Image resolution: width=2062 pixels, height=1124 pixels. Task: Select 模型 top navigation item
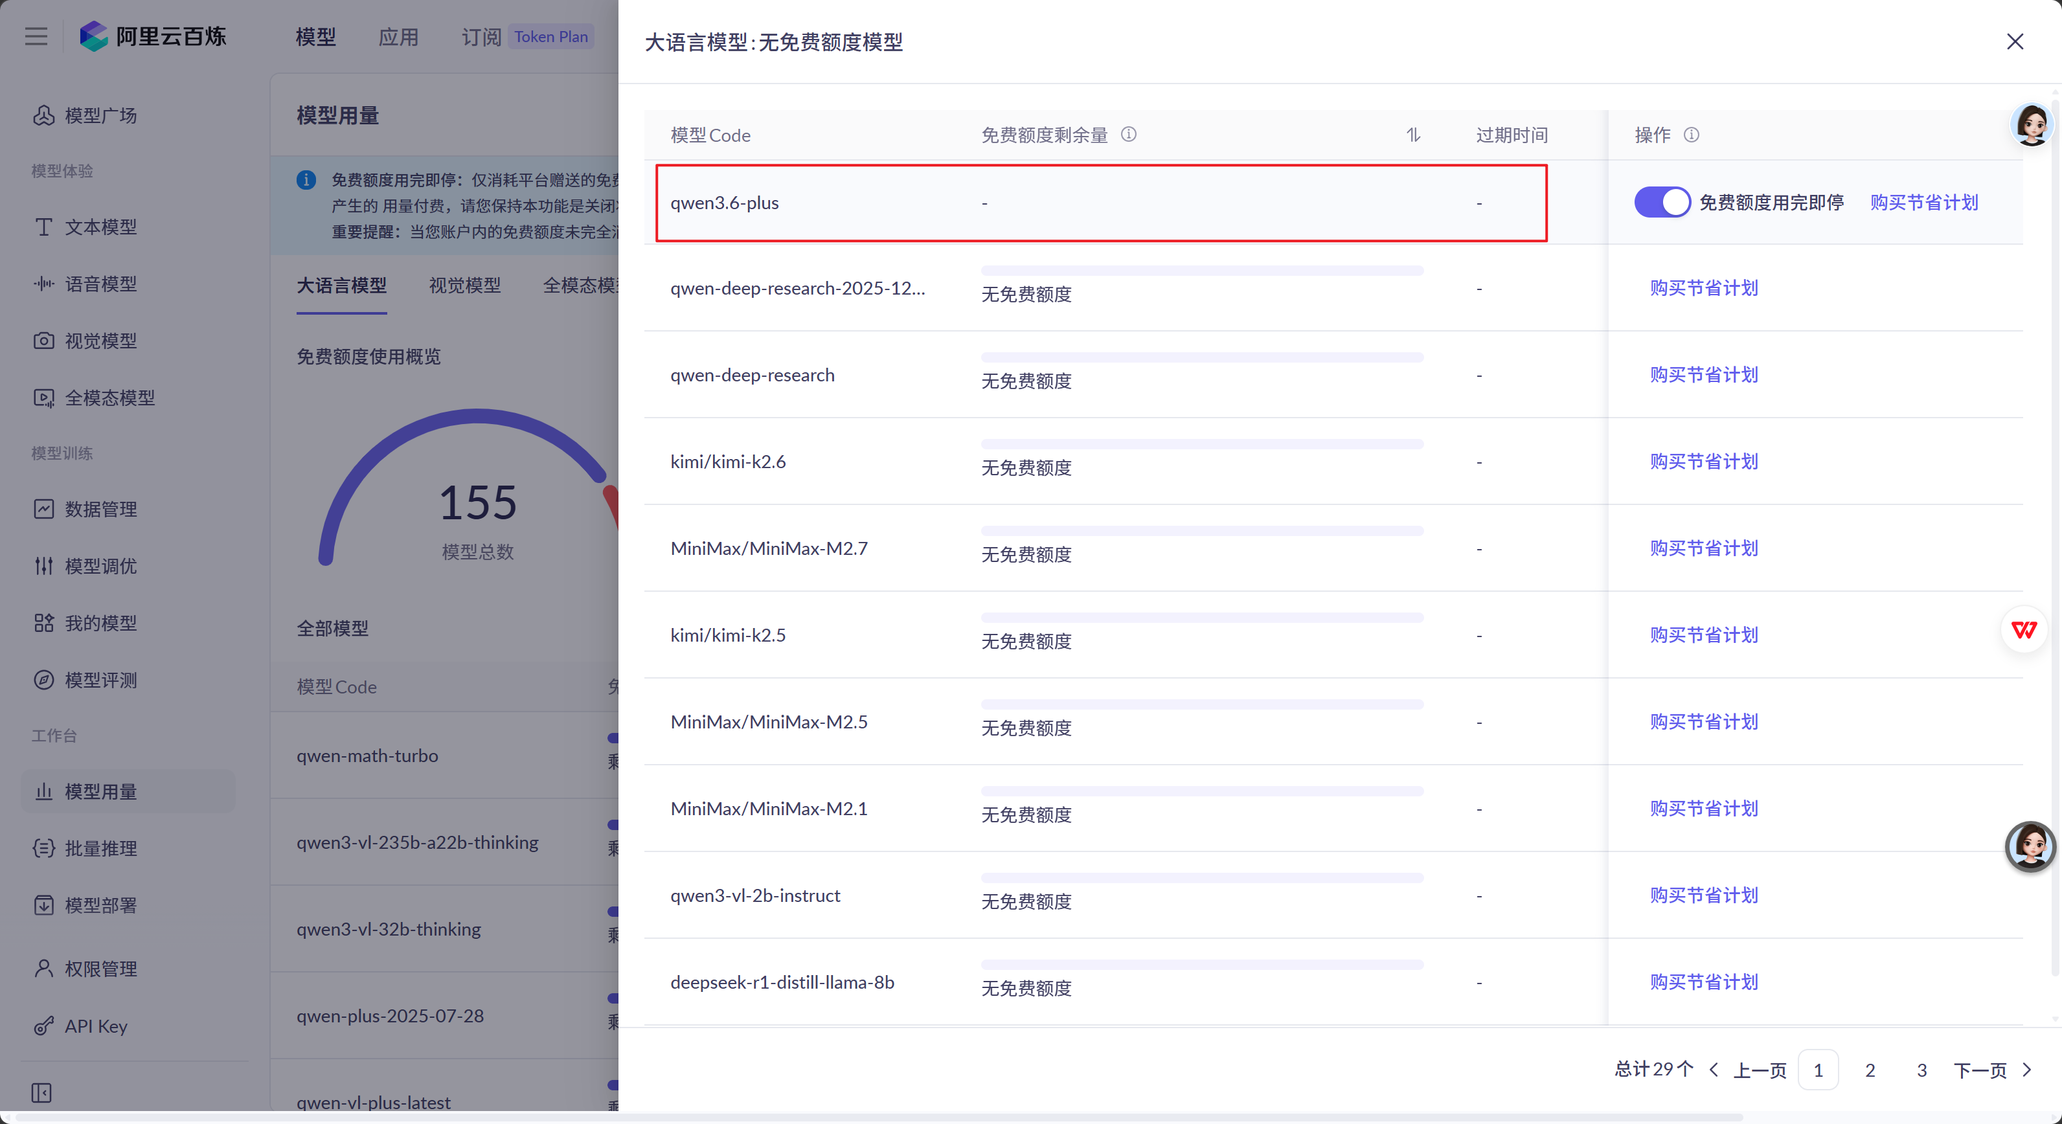(x=315, y=37)
